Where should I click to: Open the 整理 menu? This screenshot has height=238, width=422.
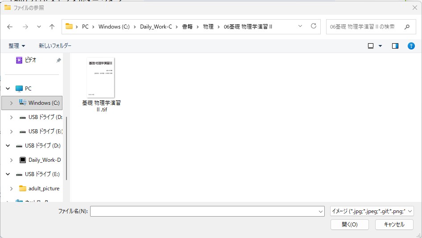[17, 46]
